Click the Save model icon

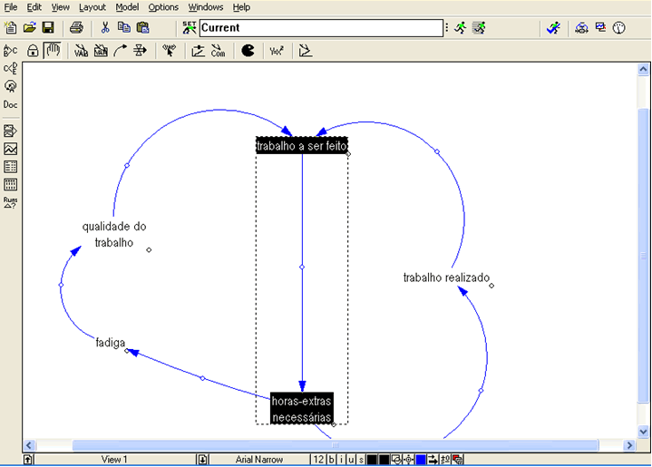[48, 28]
